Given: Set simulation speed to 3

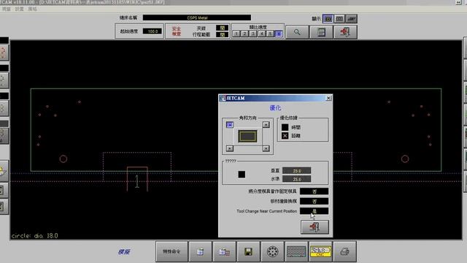Looking at the screenshot, I should (253, 34).
